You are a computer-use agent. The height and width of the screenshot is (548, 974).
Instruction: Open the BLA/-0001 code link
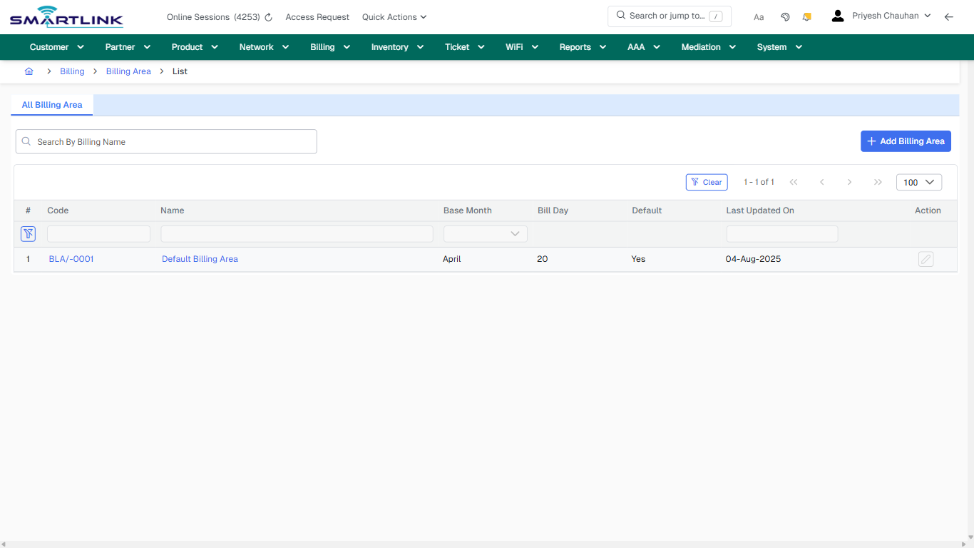coord(71,259)
